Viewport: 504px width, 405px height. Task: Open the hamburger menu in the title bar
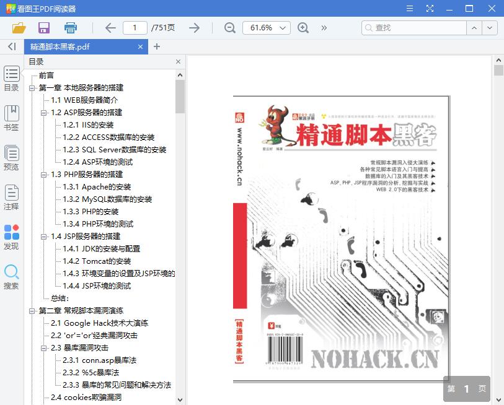[409, 8]
